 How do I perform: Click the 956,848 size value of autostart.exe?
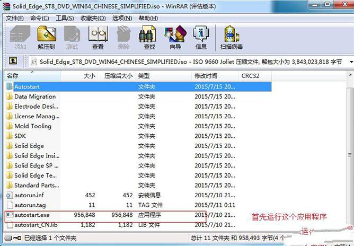coord(84,215)
